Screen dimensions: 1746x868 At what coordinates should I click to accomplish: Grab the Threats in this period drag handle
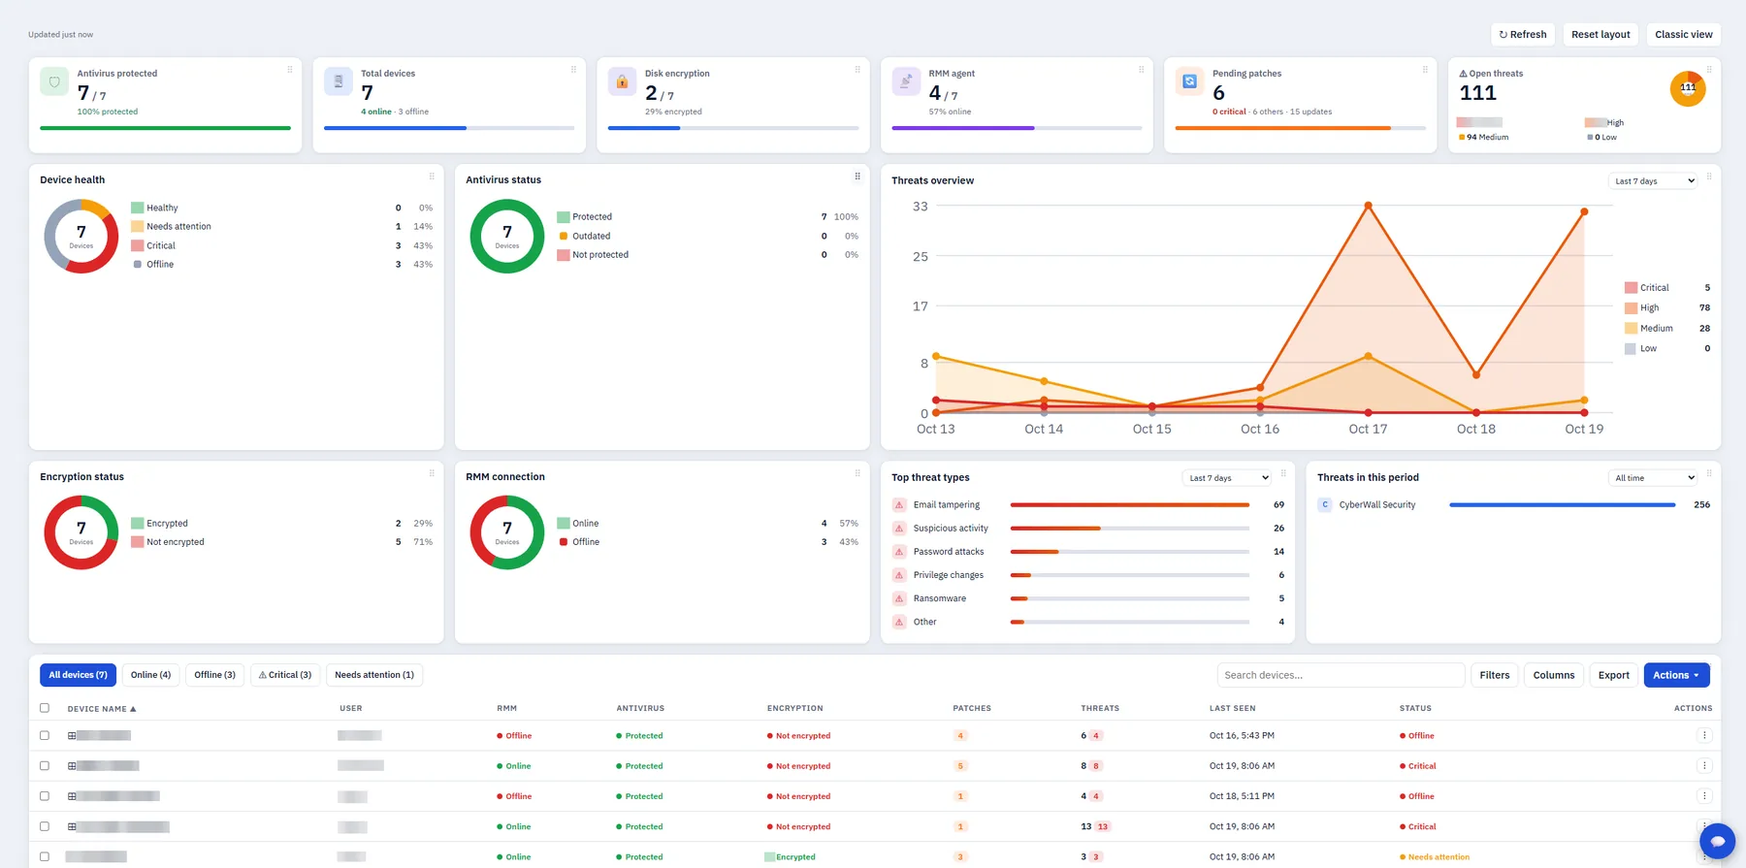coord(1709,473)
